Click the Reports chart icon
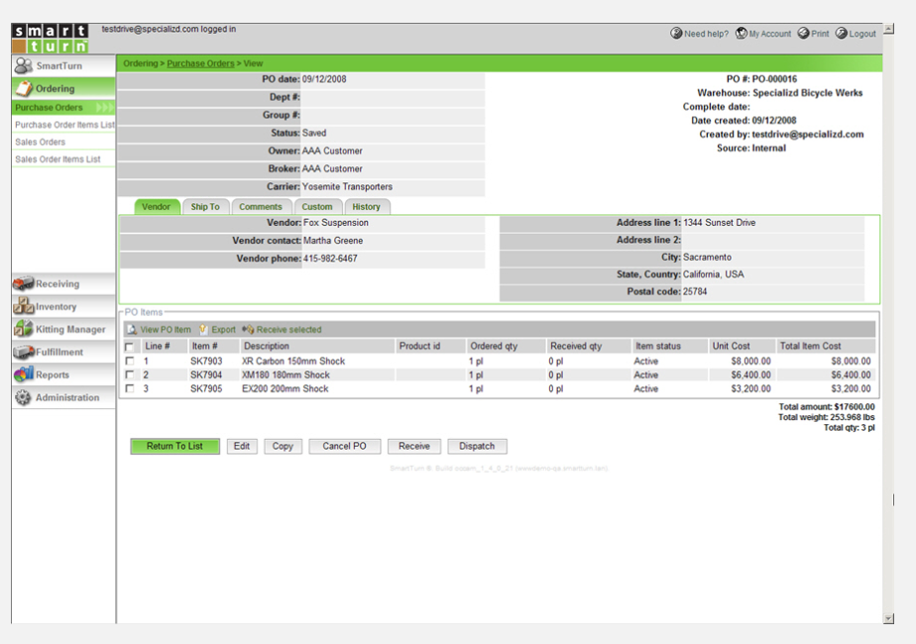Screen dimensions: 916x644 click(24, 375)
